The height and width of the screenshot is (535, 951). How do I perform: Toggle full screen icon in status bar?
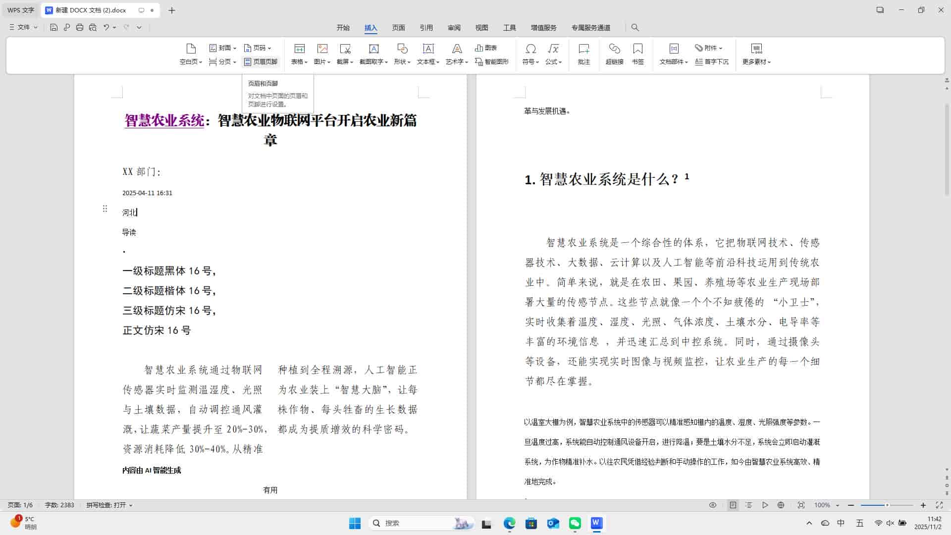(939, 505)
